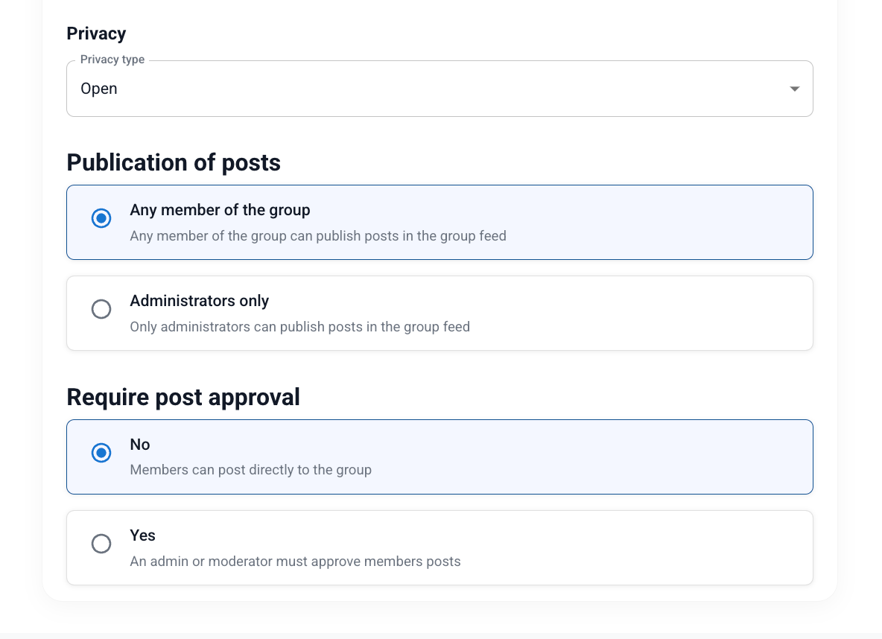Click the 'Privacy type' floating field label

point(112,60)
